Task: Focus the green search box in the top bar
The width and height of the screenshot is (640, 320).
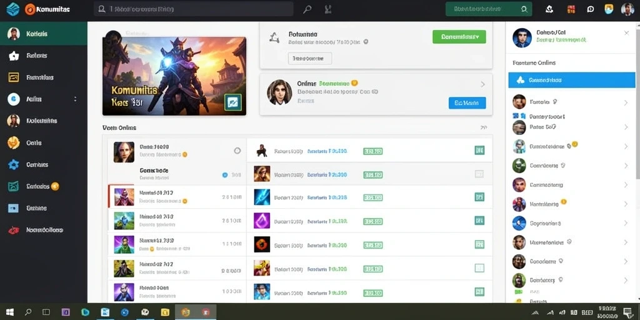Action: coord(489,9)
